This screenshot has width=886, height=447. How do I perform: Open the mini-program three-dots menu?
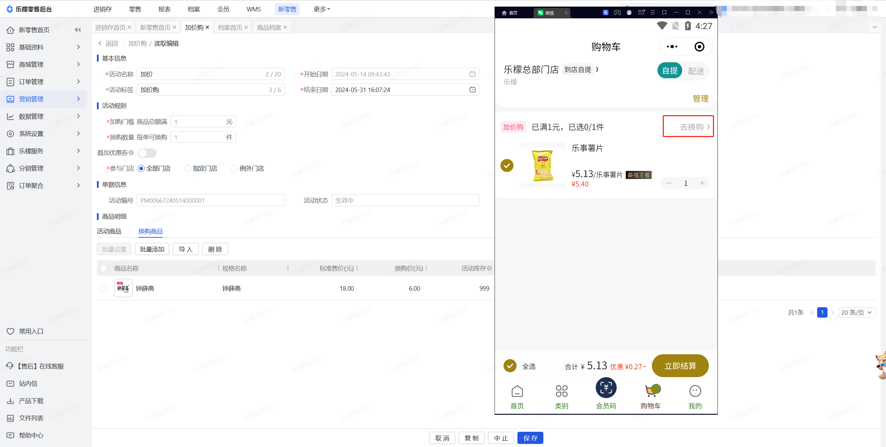(x=672, y=47)
